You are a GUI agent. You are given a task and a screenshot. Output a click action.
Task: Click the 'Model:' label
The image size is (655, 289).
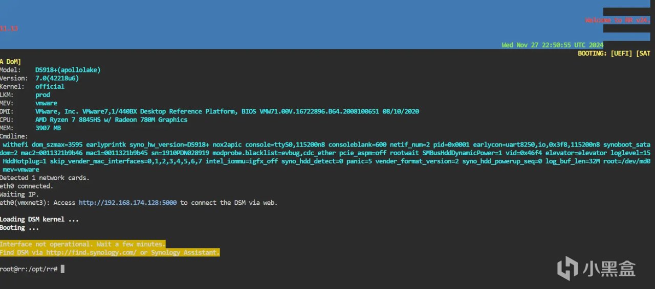coord(11,69)
